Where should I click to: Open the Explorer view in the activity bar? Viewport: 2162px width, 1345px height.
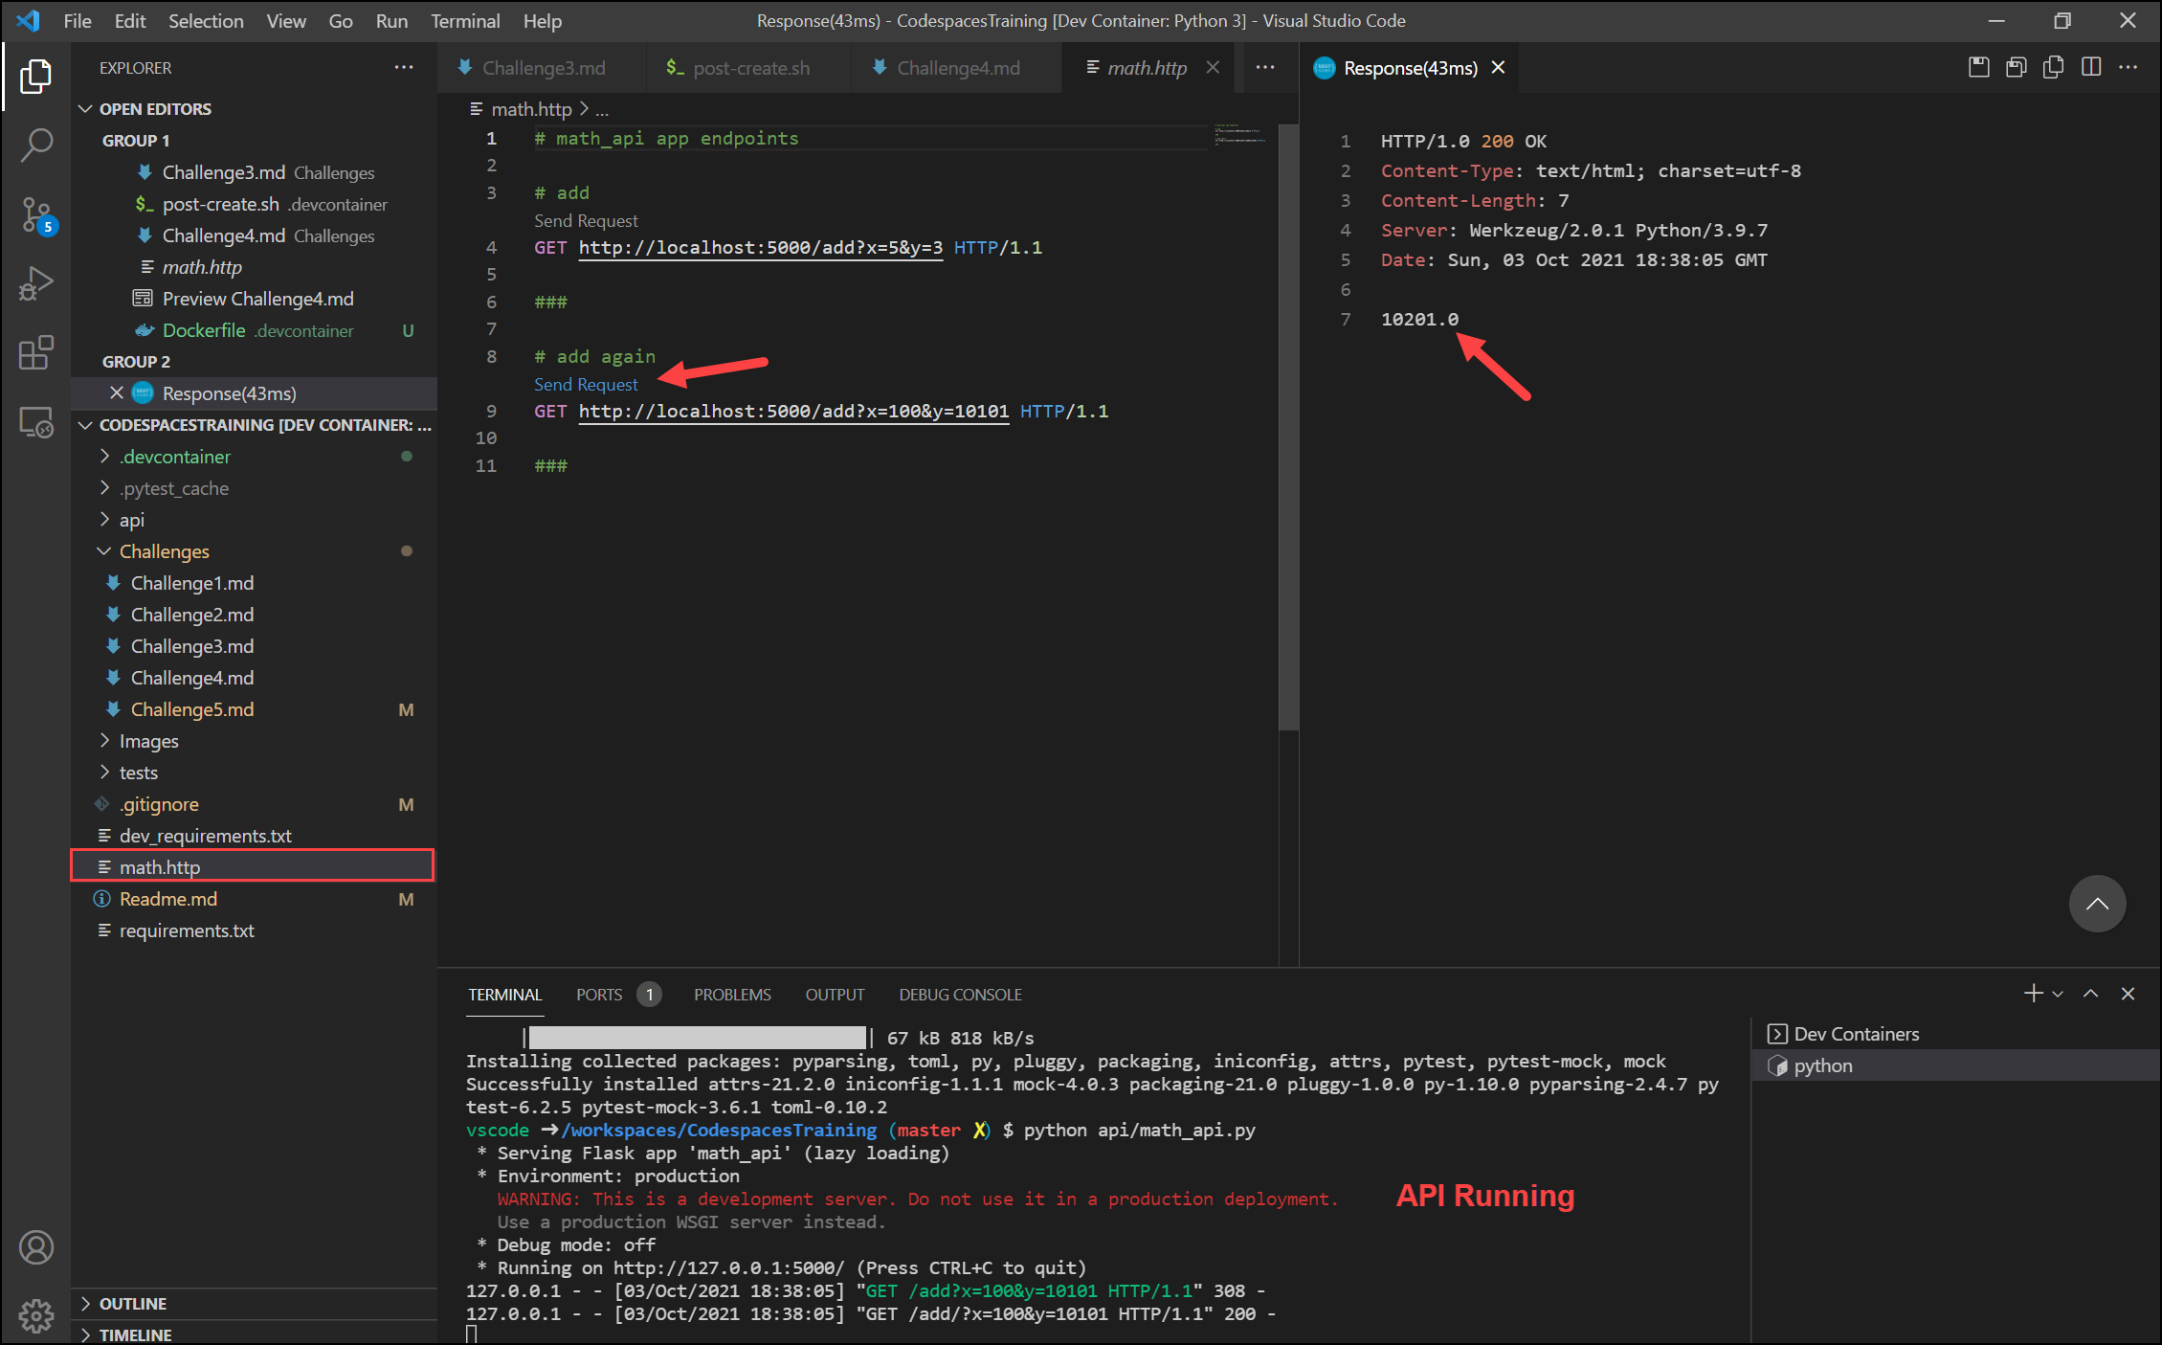[x=35, y=77]
